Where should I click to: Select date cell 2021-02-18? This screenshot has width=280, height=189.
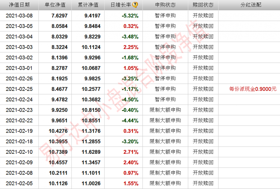click(x=19, y=142)
